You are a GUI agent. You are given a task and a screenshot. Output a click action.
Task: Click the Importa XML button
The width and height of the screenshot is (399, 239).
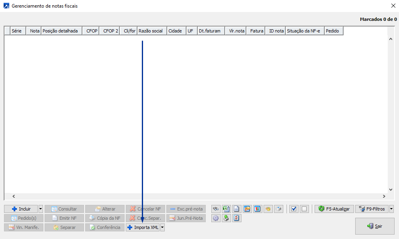[x=143, y=227]
